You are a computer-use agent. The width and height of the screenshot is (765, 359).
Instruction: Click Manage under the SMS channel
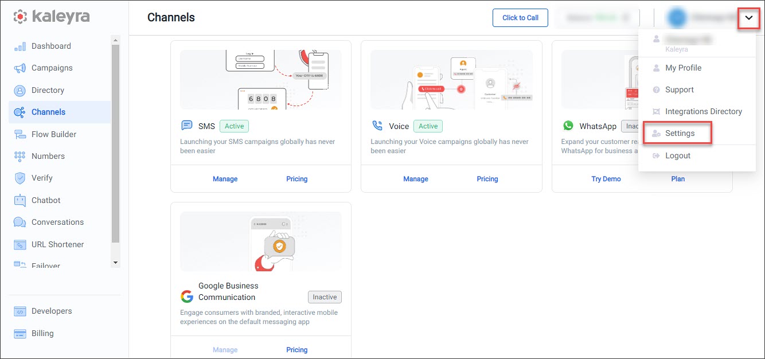click(x=225, y=179)
